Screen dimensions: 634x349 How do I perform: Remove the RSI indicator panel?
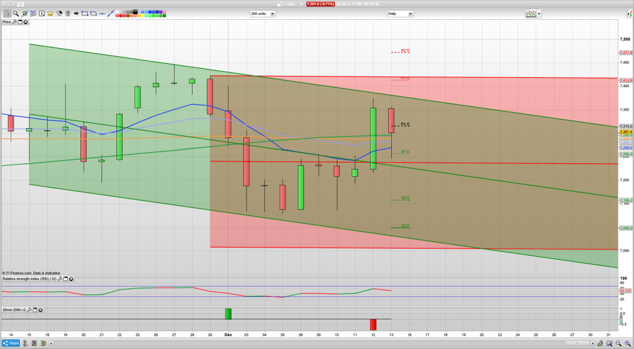click(71, 278)
